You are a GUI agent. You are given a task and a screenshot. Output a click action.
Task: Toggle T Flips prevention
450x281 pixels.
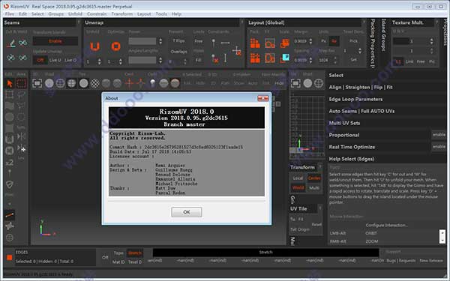pyautogui.click(x=178, y=41)
